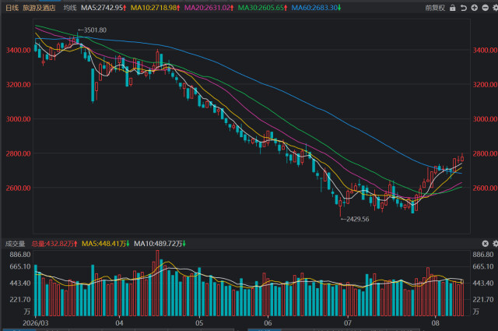Screen dimensions: 498x331
Task: Click the 07 month axis label
Action: point(348,323)
